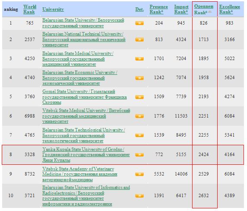Sort table by World Rank column
Image resolution: width=247 pixels, height=211 pixels.
coord(29,9)
